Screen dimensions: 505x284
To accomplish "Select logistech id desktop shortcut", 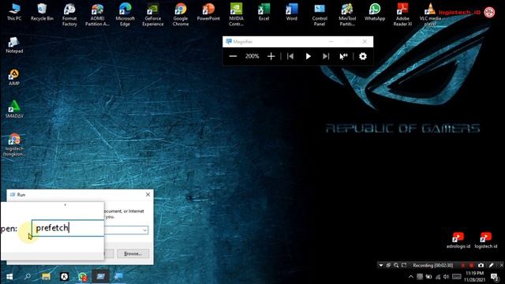I will point(486,240).
